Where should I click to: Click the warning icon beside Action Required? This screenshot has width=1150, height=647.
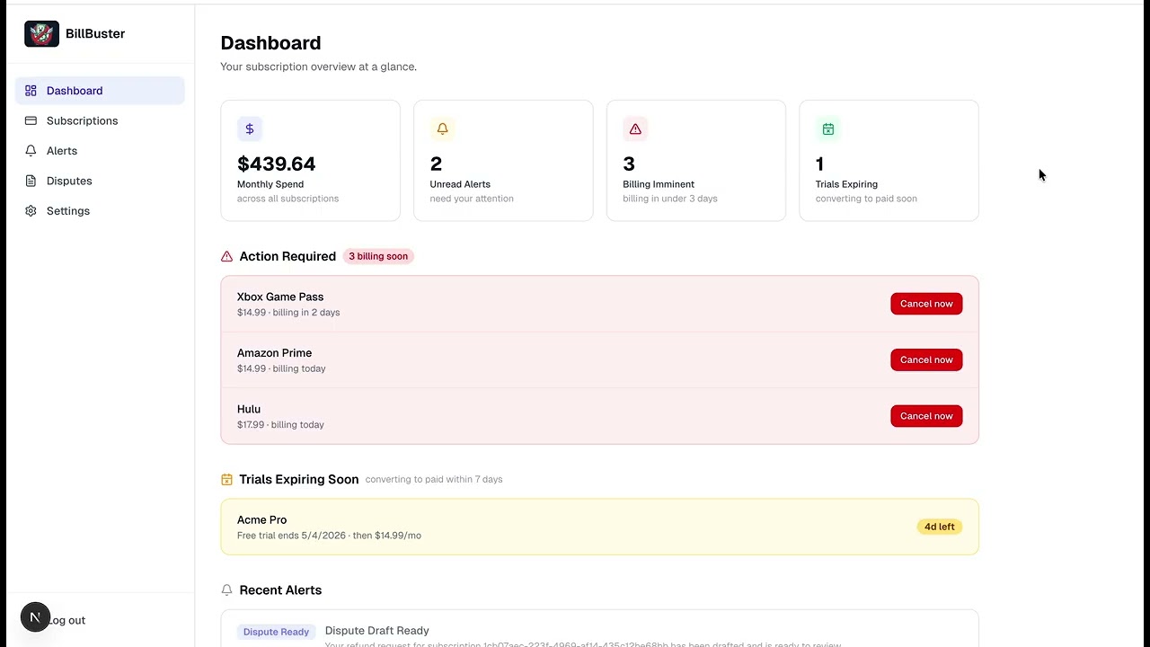tap(226, 257)
